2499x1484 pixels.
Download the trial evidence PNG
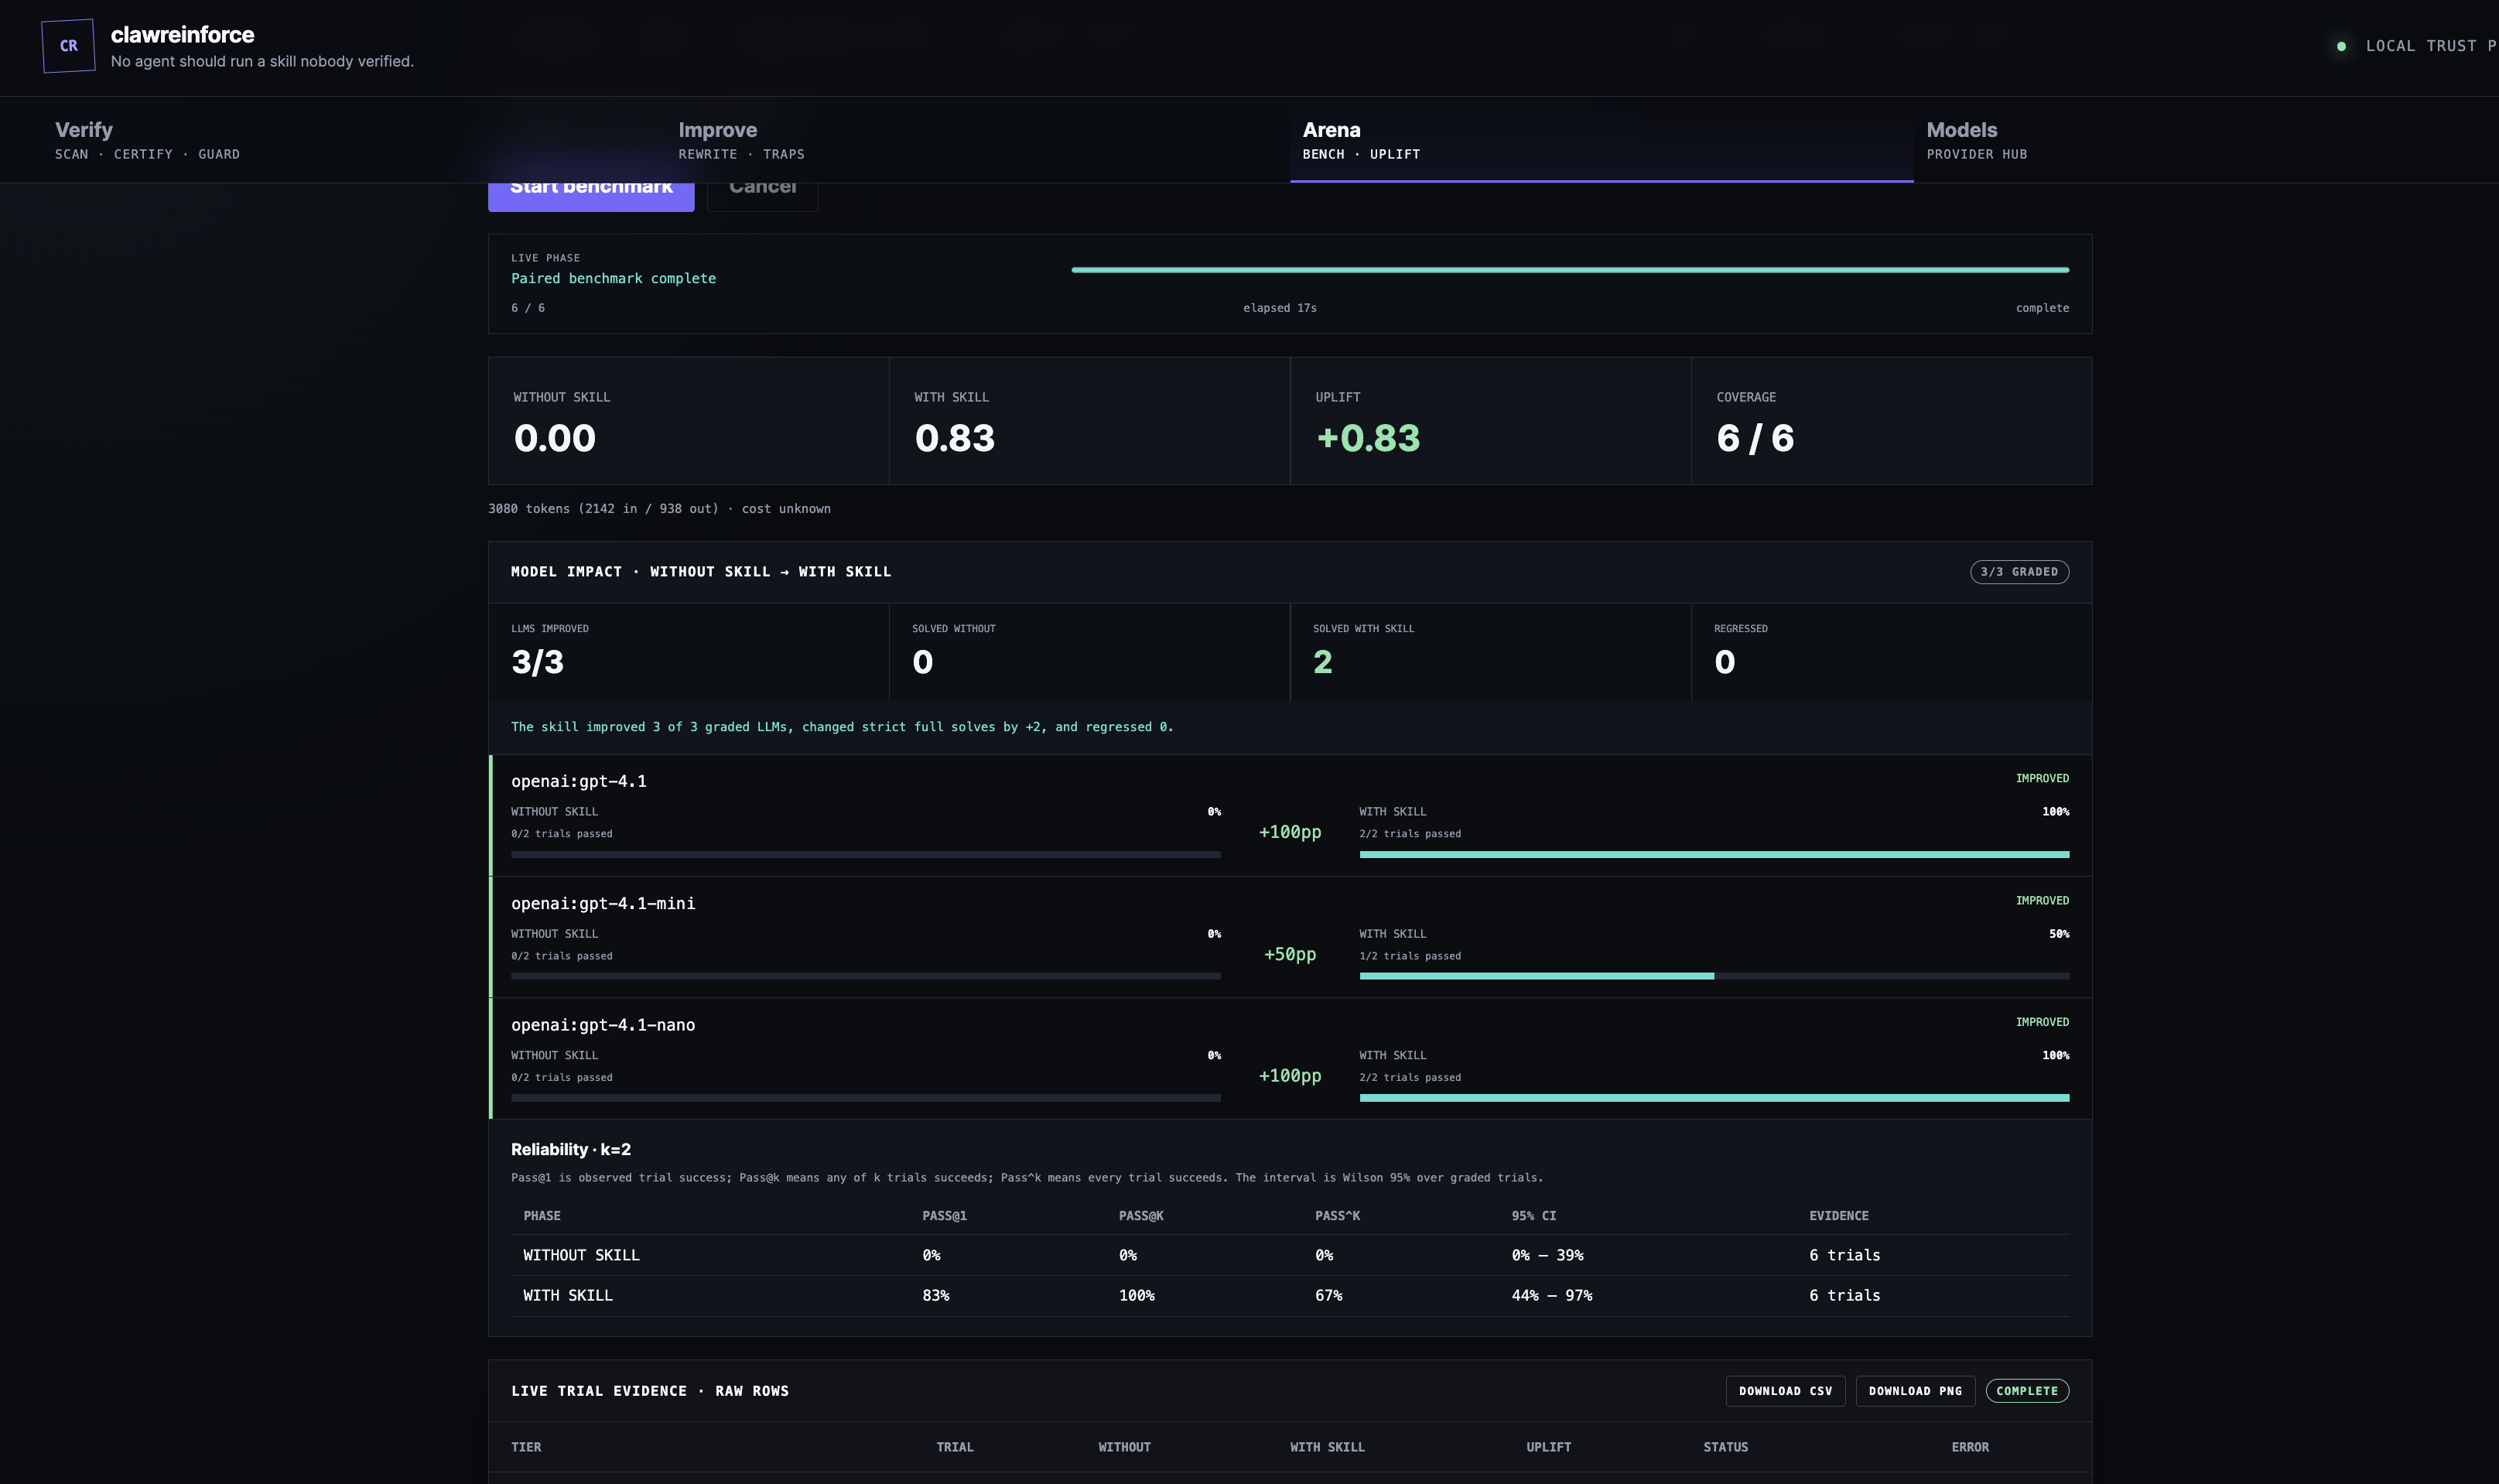(1915, 1391)
